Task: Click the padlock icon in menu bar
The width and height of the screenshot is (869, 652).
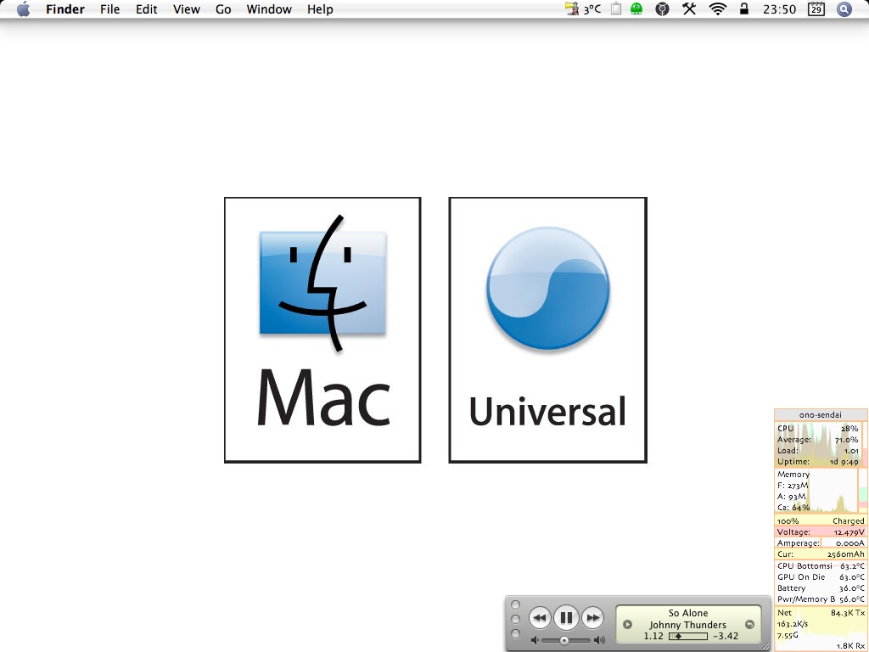Action: tap(744, 8)
